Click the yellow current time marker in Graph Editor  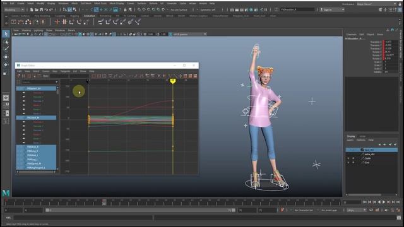click(172, 81)
